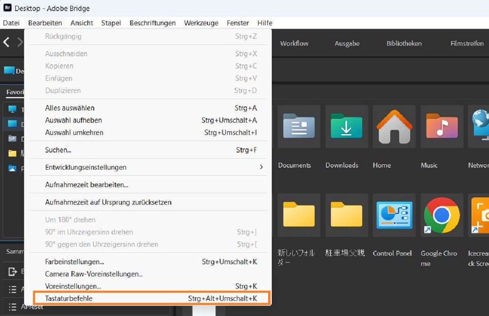Choose Suchen... from the menu

click(148, 150)
